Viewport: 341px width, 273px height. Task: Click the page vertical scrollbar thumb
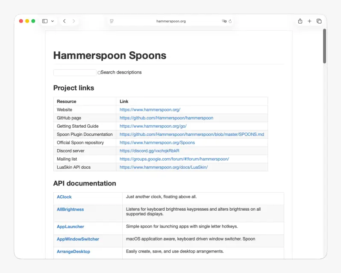[324, 46]
